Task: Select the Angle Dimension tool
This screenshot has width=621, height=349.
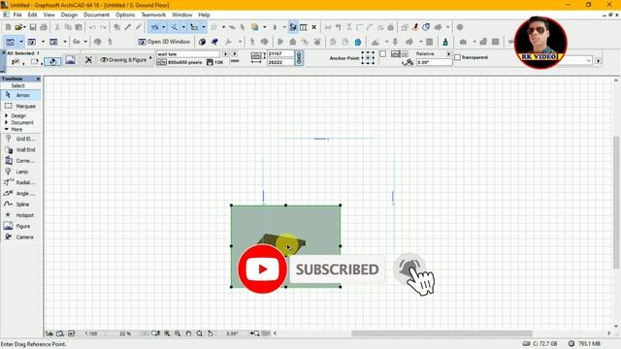Action: pyautogui.click(x=20, y=194)
